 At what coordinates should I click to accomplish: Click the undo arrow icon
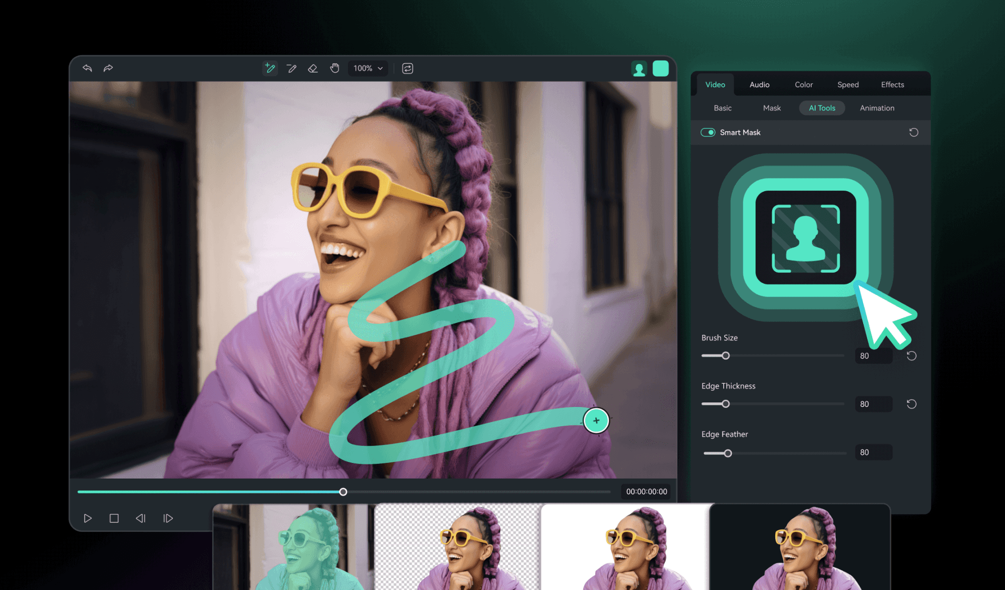87,68
